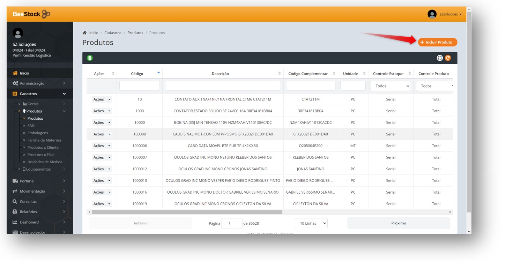Click the house icon in the breadcrumb

[84, 33]
